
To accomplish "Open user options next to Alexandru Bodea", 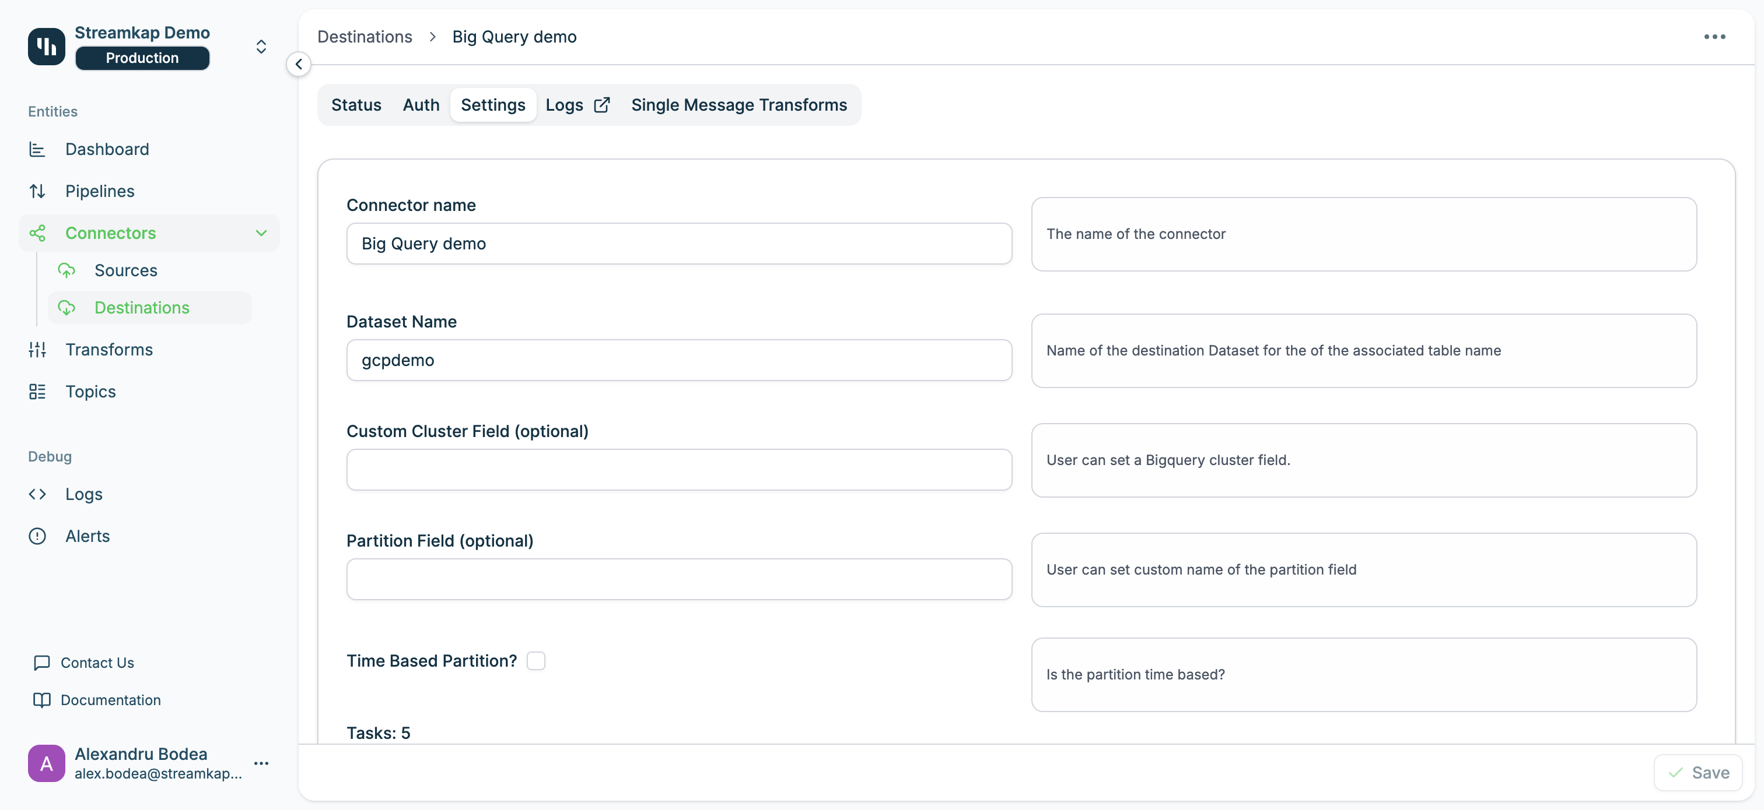I will 261,763.
